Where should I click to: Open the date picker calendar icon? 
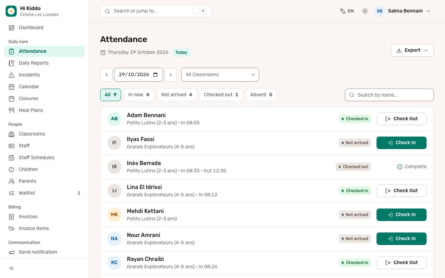coord(155,75)
